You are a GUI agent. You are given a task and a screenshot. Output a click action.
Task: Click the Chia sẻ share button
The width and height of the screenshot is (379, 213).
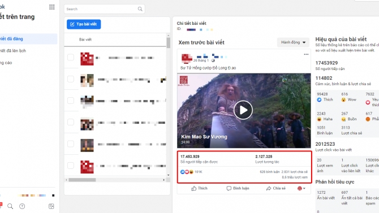click(276, 188)
